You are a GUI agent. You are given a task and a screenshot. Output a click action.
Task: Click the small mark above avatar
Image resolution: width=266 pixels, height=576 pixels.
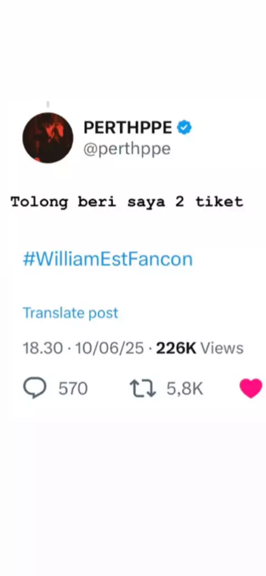(x=48, y=105)
